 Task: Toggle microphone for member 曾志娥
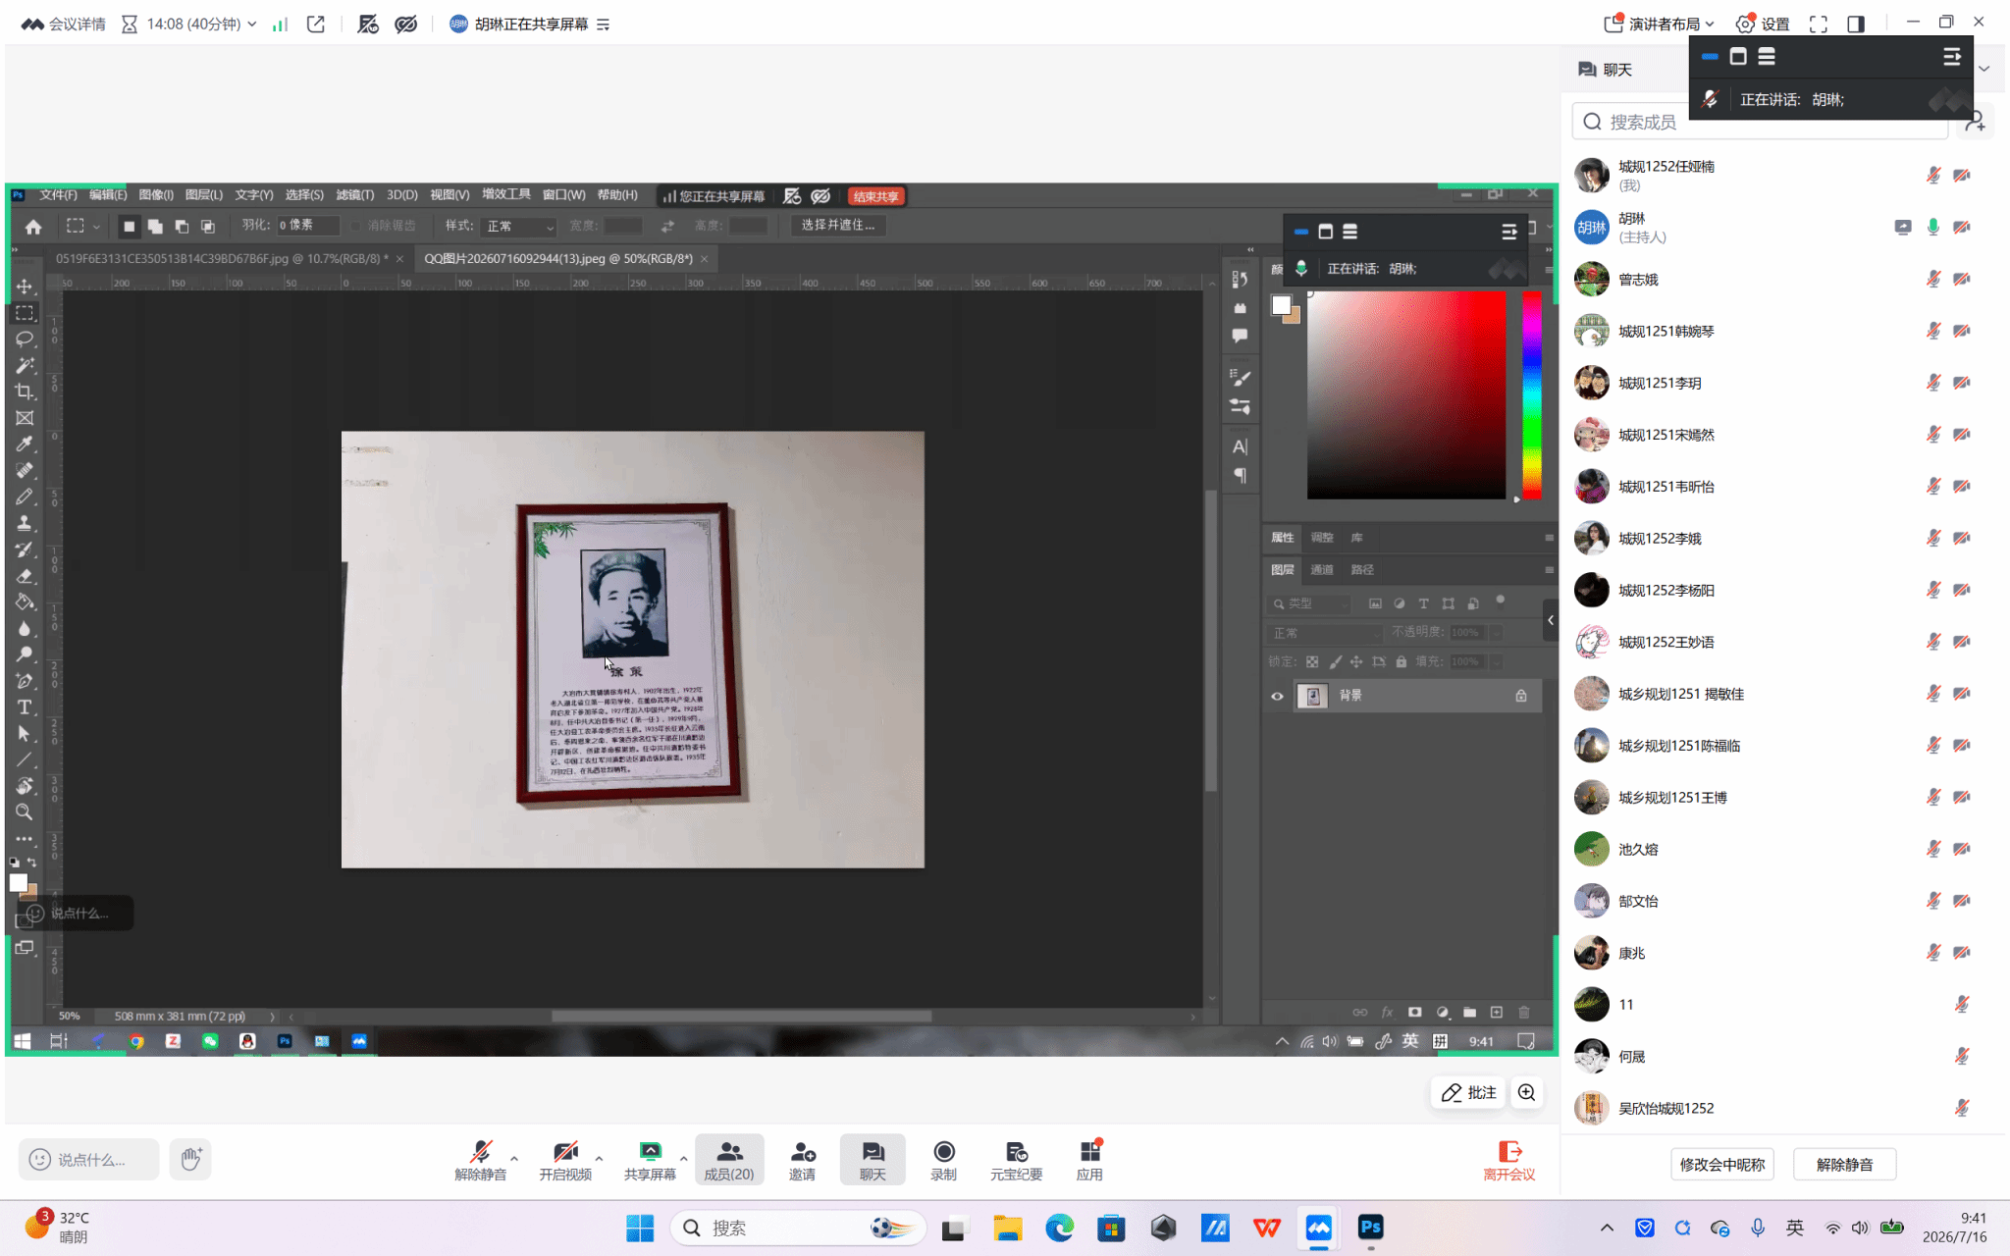[x=1932, y=280]
